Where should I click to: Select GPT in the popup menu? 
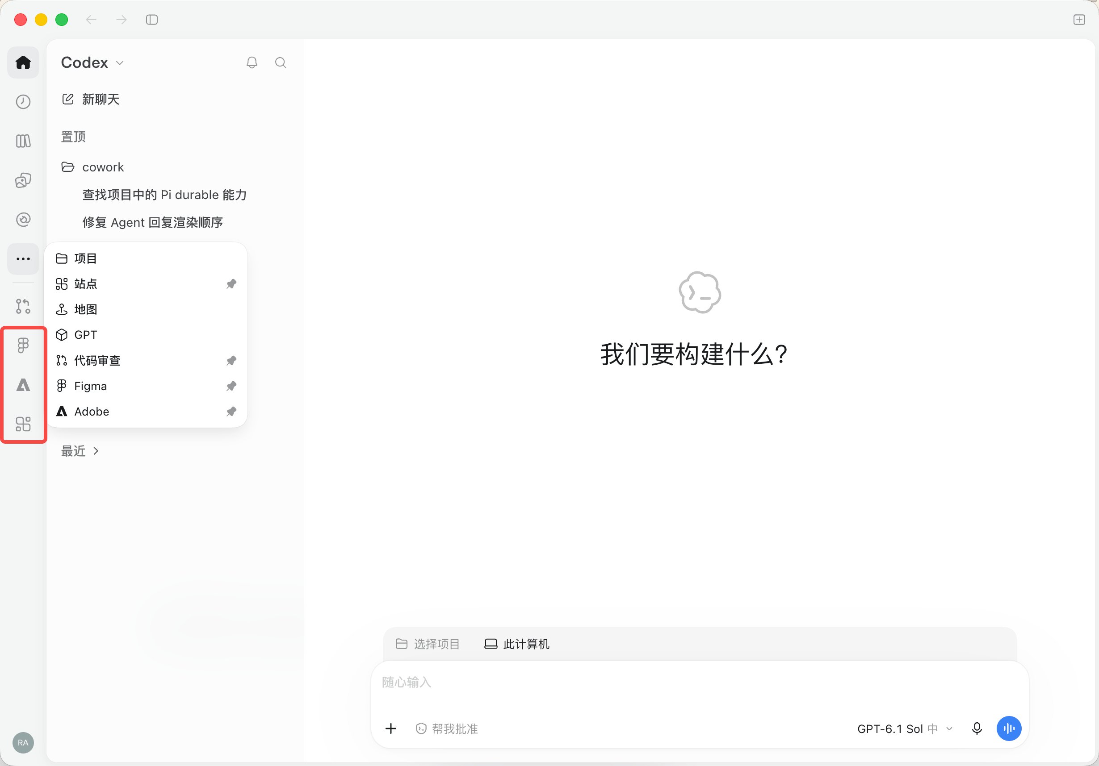[x=146, y=335]
